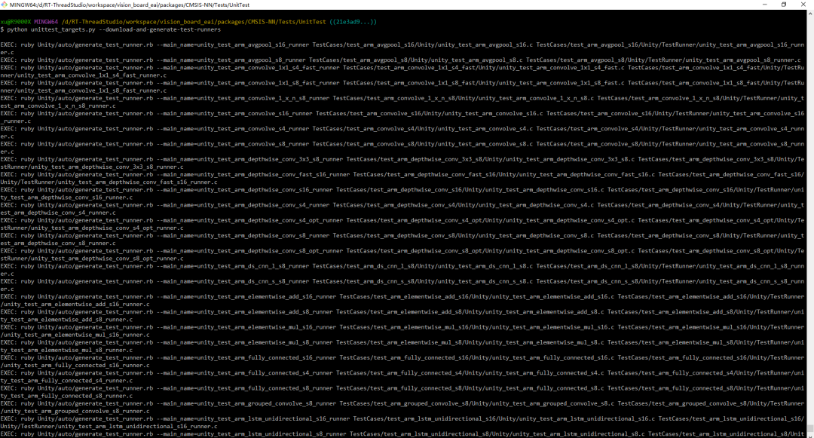Click the MINGW64 terminal icon in title bar
The image size is (814, 438).
[5, 5]
